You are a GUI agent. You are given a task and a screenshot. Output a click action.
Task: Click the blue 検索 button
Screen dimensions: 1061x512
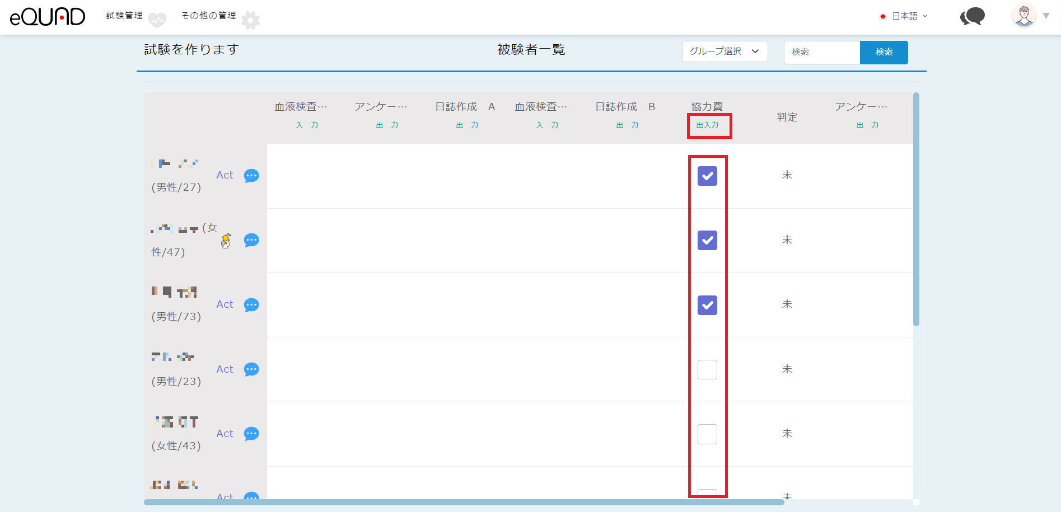click(x=884, y=52)
